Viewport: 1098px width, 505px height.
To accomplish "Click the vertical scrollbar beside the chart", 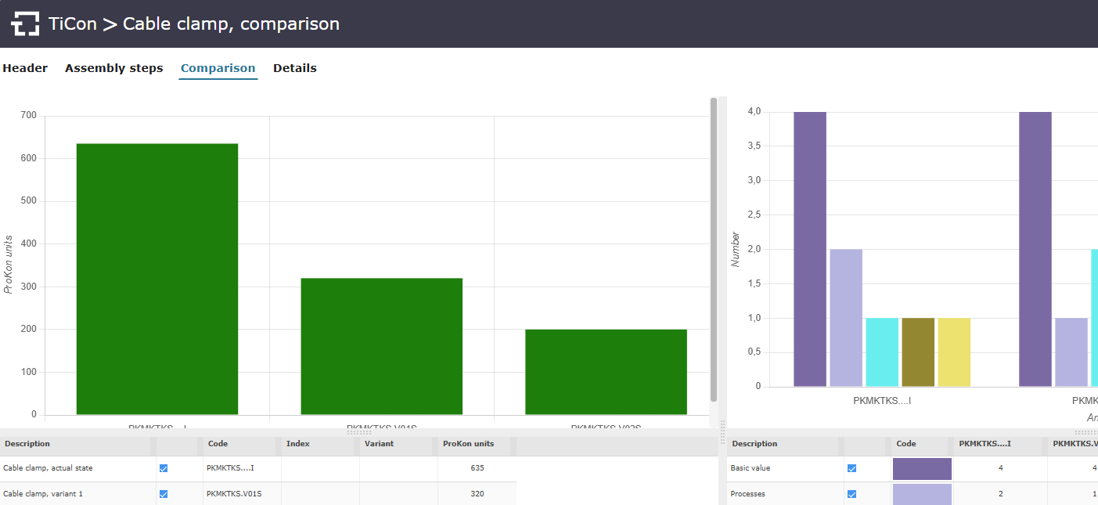I will [x=713, y=249].
